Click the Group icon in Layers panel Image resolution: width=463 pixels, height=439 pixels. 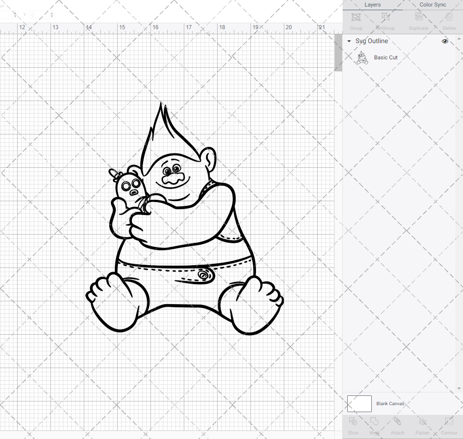tap(356, 17)
